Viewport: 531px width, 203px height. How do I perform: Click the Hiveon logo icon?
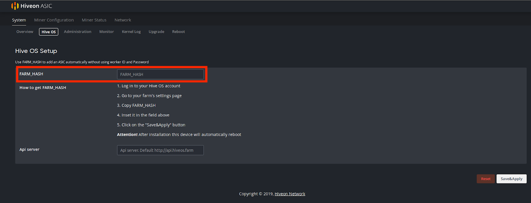tap(15, 6)
